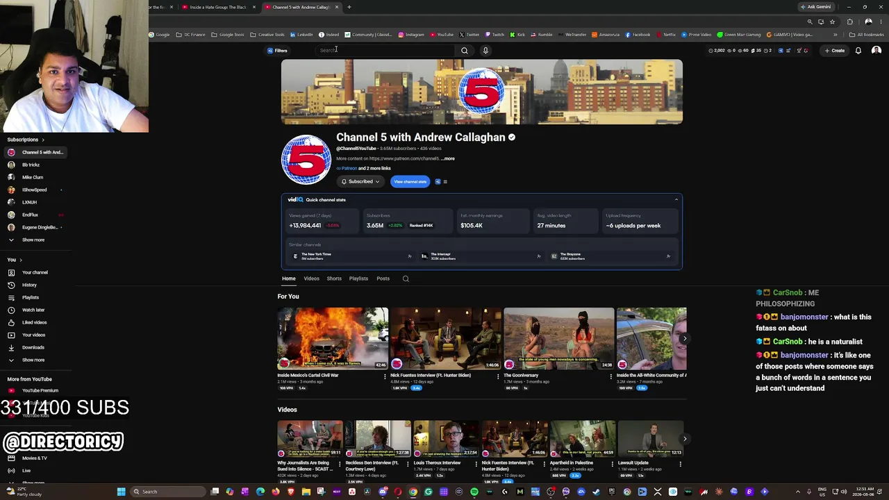Open Watch later in sidebar
This screenshot has height=500, width=889.
tap(33, 310)
